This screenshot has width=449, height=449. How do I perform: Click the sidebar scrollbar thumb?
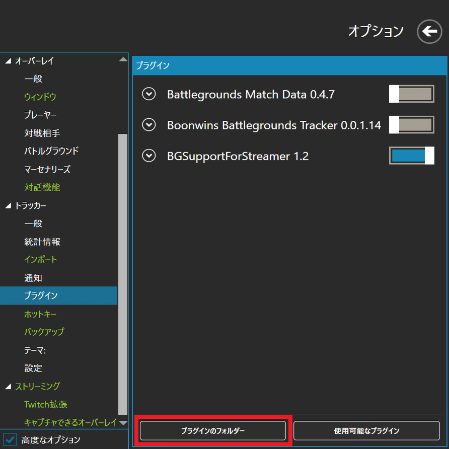tap(123, 274)
